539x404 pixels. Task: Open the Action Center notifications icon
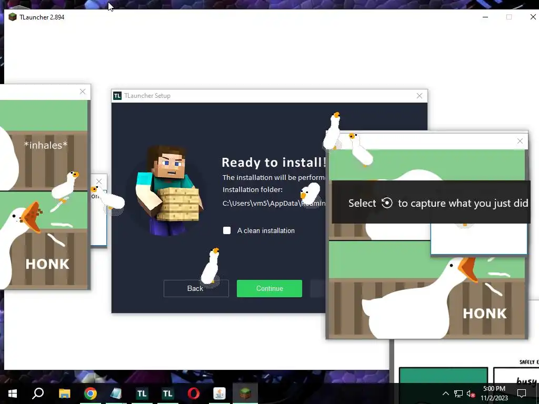click(x=522, y=393)
